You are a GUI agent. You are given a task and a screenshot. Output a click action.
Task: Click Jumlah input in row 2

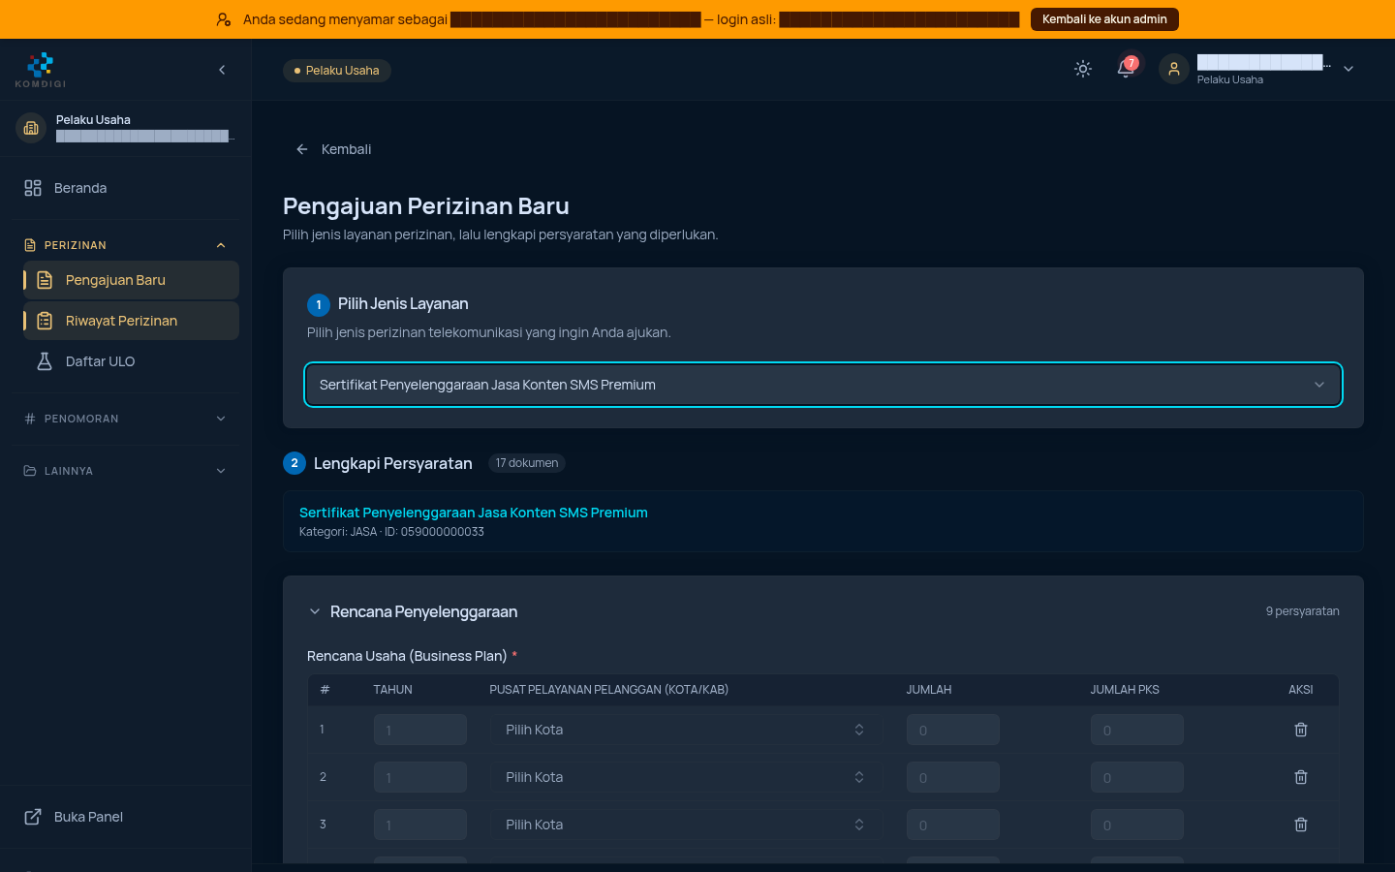pyautogui.click(x=953, y=777)
